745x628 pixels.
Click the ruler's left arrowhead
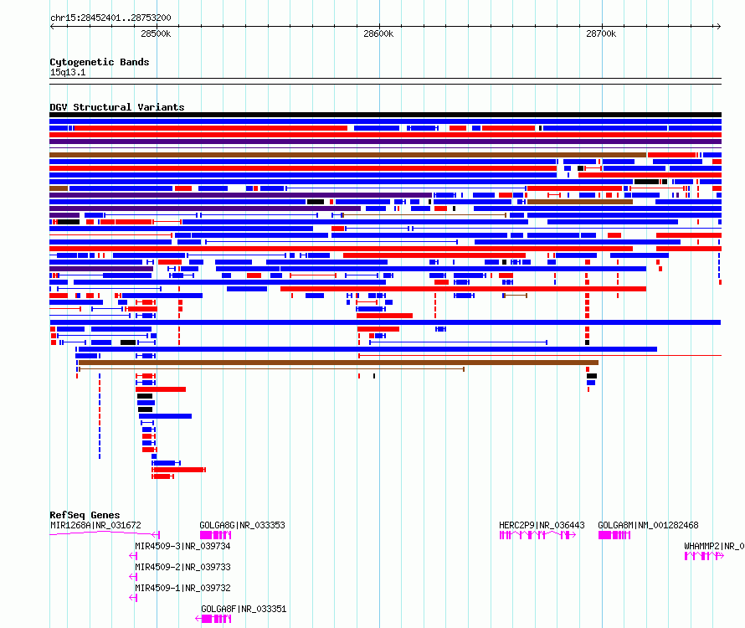[52, 26]
